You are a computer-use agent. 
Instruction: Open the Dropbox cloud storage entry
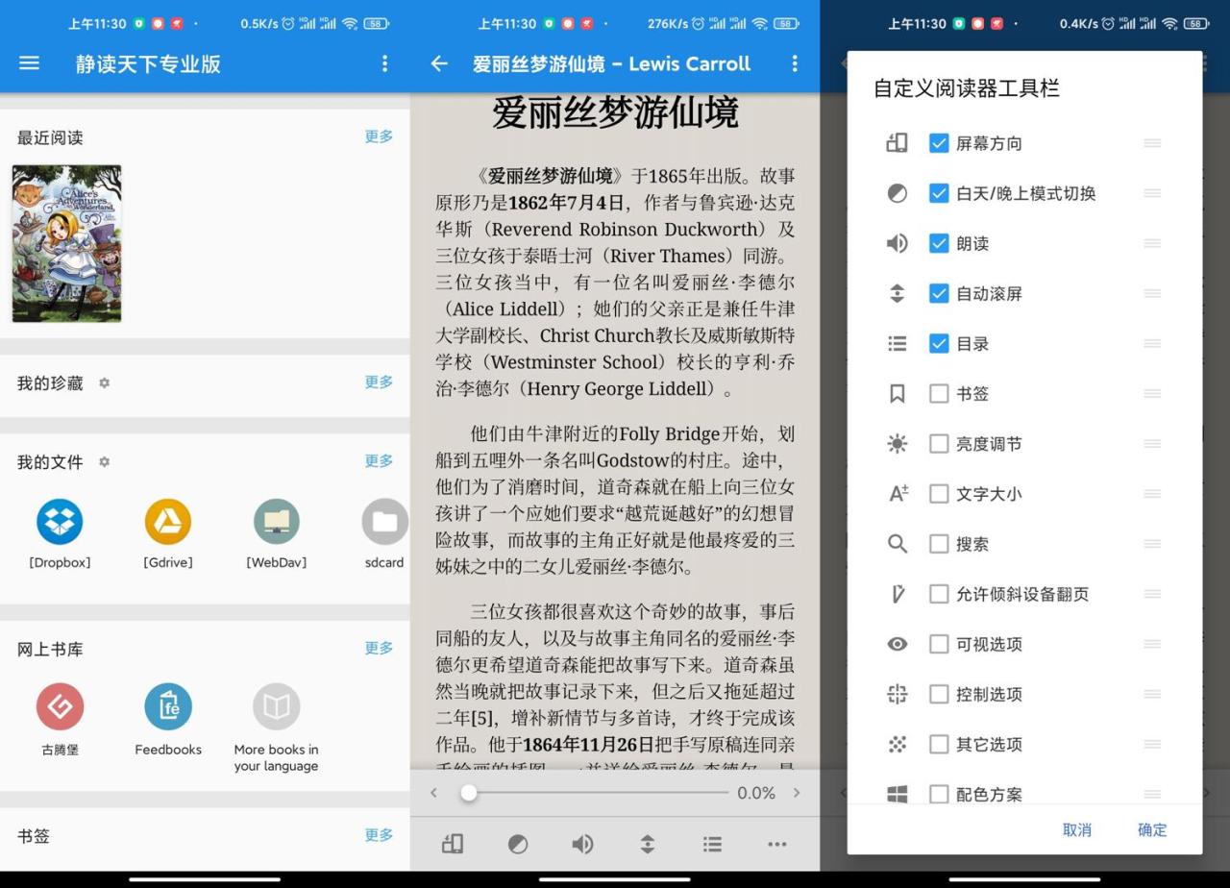click(60, 524)
